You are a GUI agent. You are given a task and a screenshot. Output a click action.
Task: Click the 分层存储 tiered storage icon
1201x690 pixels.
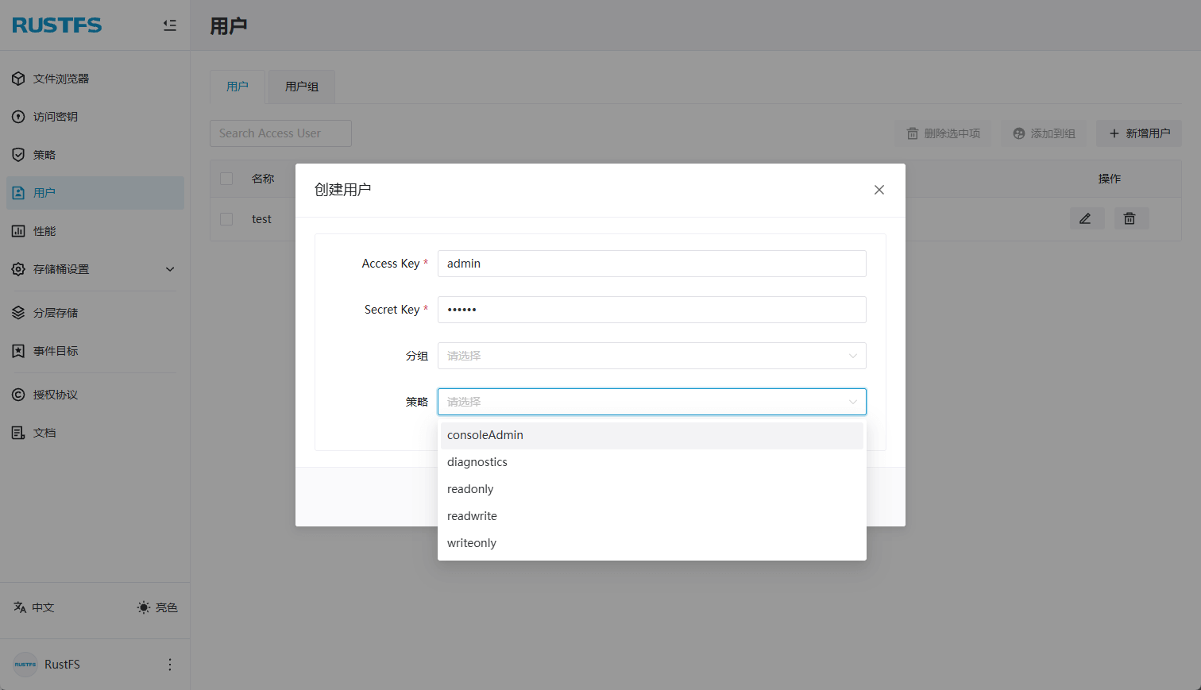pos(18,313)
